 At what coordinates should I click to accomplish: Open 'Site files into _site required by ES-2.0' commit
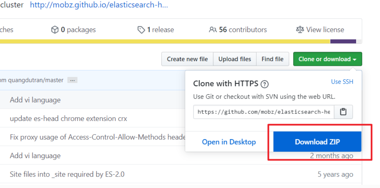coord(67,174)
